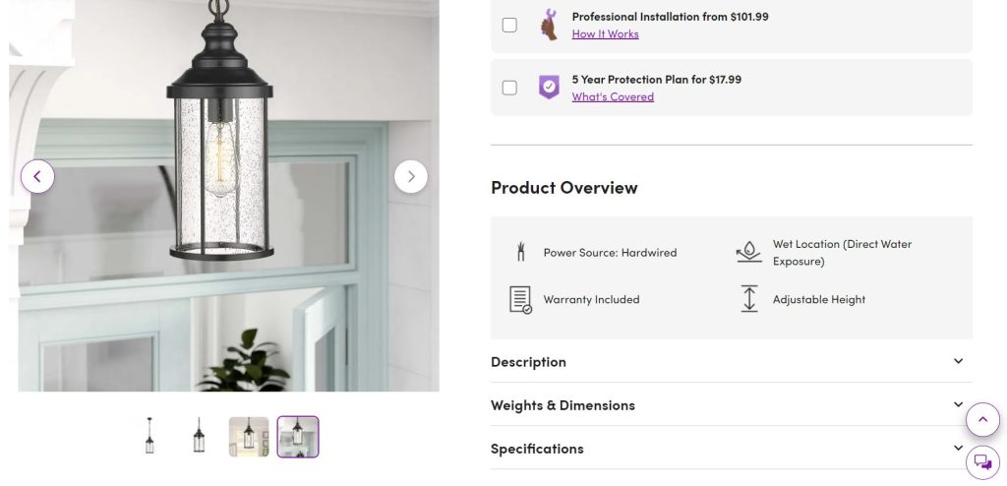
Task: Advance to next product image
Action: point(411,177)
